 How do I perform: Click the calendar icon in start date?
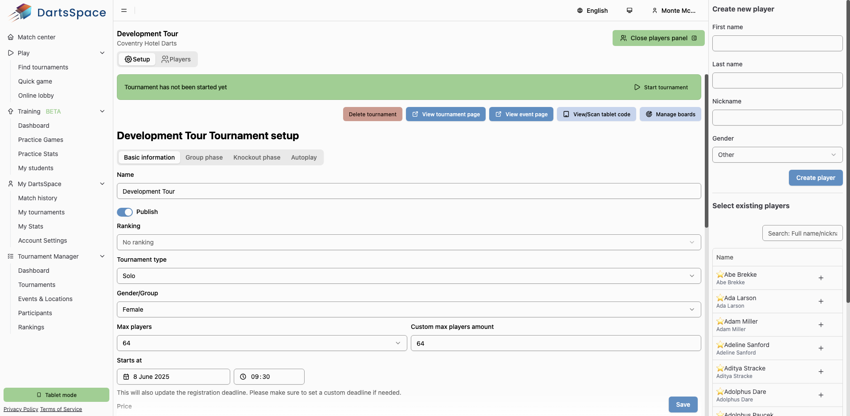tap(126, 377)
